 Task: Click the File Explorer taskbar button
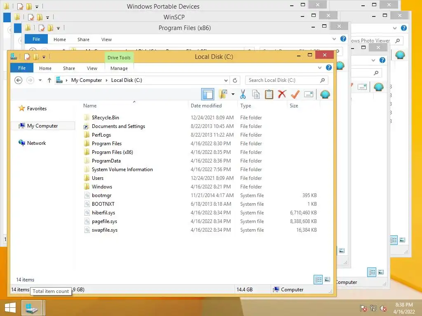tap(32, 308)
